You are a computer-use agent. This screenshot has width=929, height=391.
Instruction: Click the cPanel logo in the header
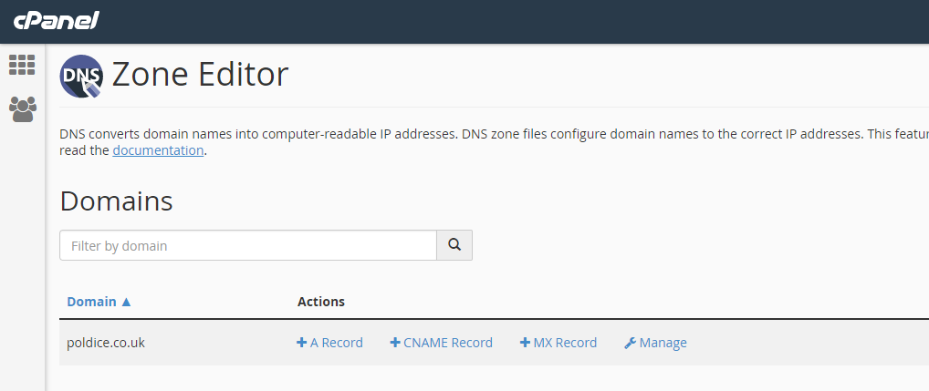56,20
